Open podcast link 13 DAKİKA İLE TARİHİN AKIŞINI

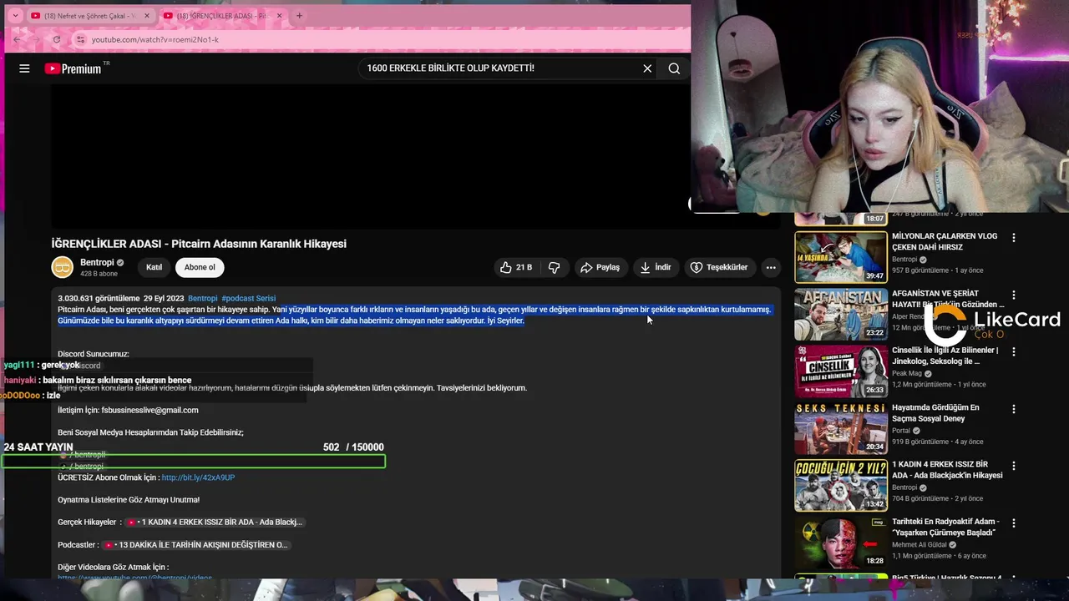click(x=195, y=544)
